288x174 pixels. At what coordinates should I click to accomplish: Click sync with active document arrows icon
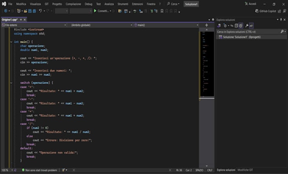point(232,26)
